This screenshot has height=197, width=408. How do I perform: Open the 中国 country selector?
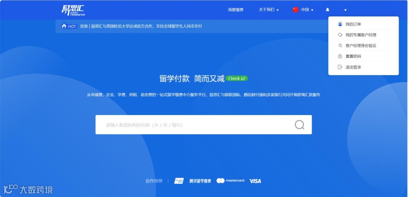[307, 10]
